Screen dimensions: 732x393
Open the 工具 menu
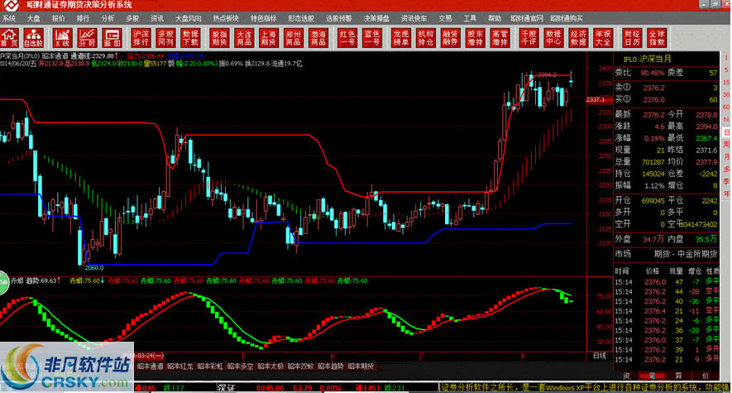(470, 19)
